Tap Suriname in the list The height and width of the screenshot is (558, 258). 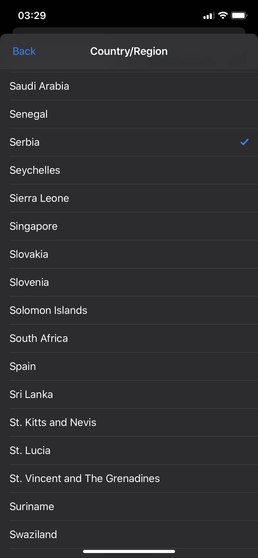[x=32, y=507]
